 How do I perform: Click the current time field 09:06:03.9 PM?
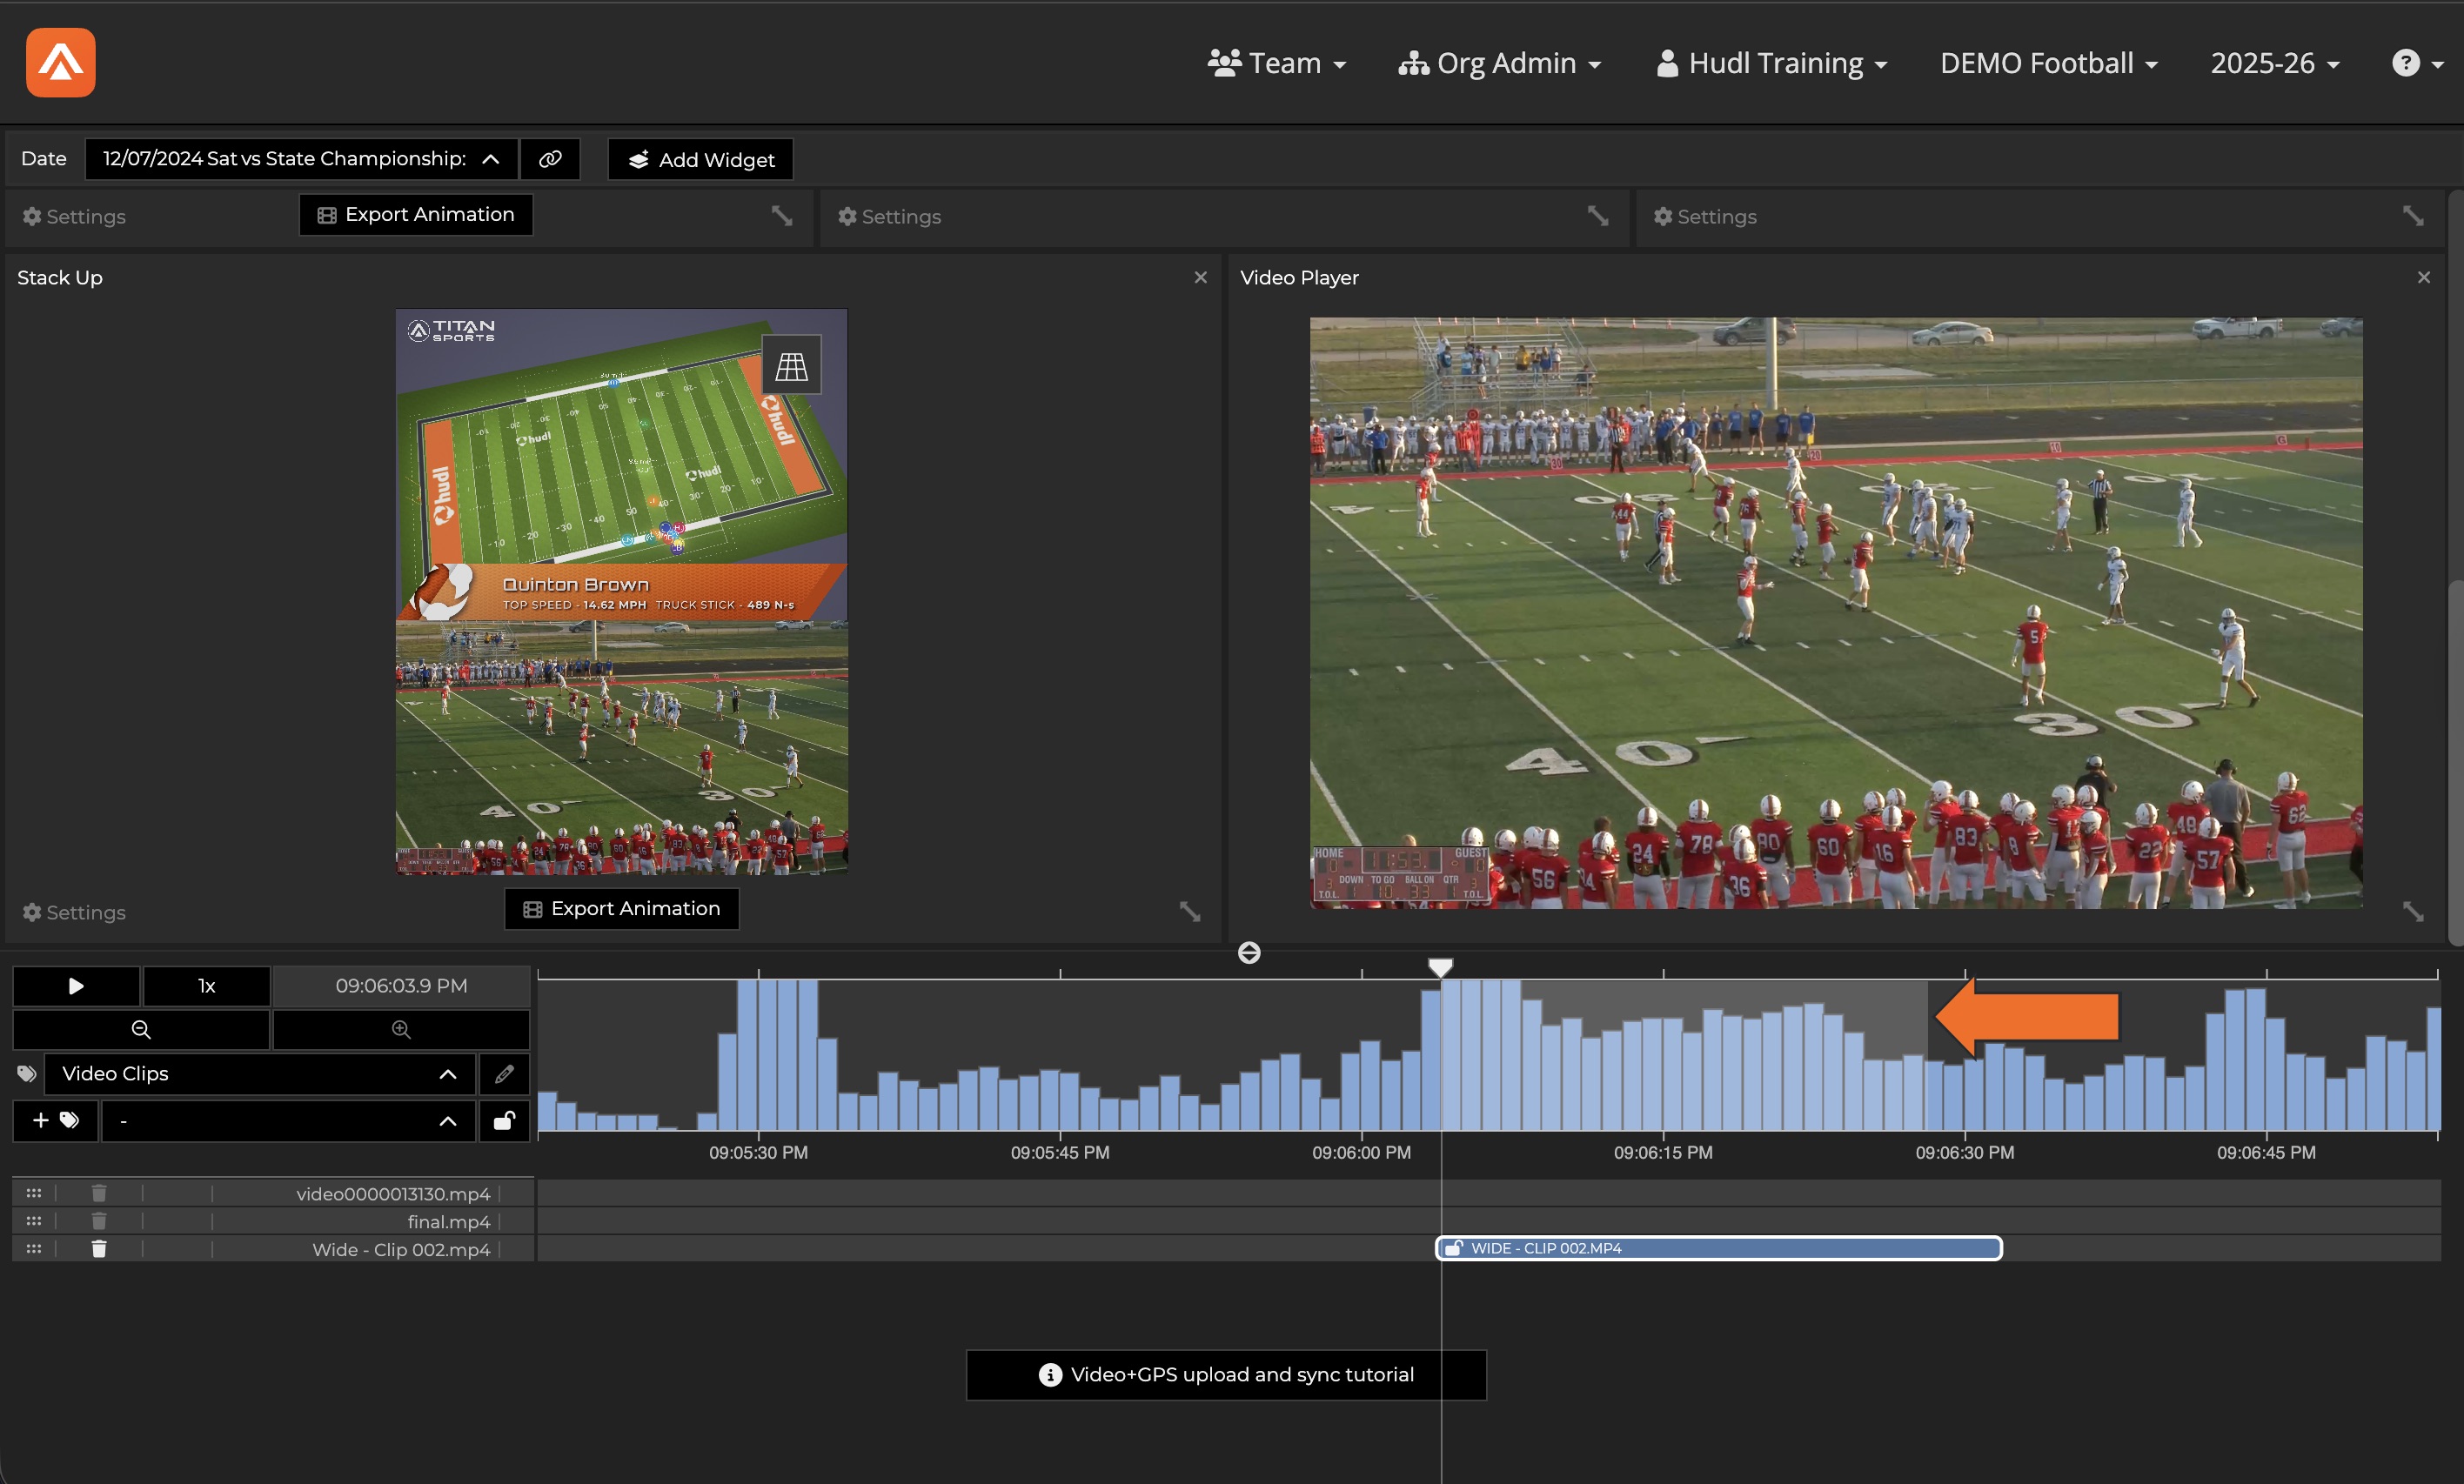[x=401, y=986]
